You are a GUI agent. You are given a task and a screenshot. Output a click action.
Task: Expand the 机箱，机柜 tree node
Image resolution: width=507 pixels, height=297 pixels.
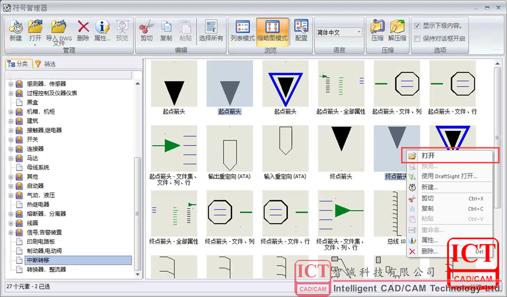pyautogui.click(x=11, y=112)
